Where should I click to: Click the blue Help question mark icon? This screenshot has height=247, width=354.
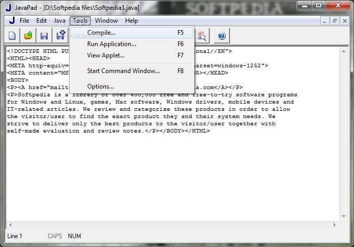point(222,36)
